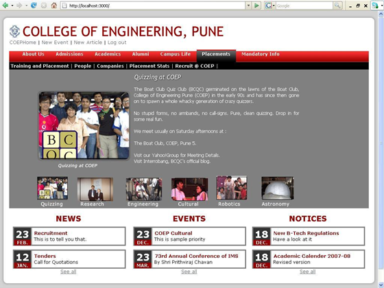Open the search engine selector dropdown
This screenshot has width=384, height=288.
tap(274, 5)
